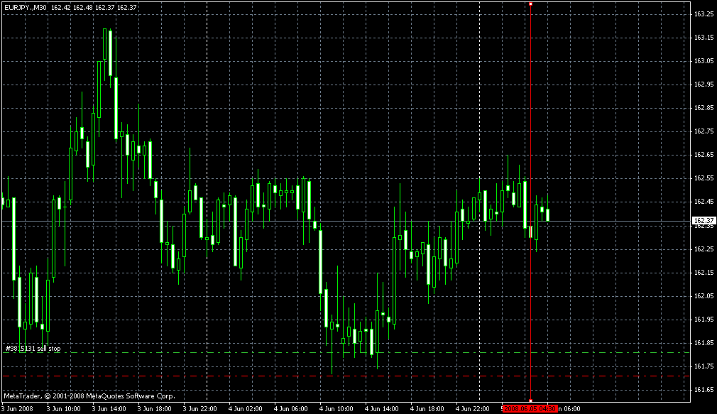Image resolution: width=717 pixels, height=414 pixels.
Task: Click the 163.25 price scale label
Action: (x=704, y=14)
